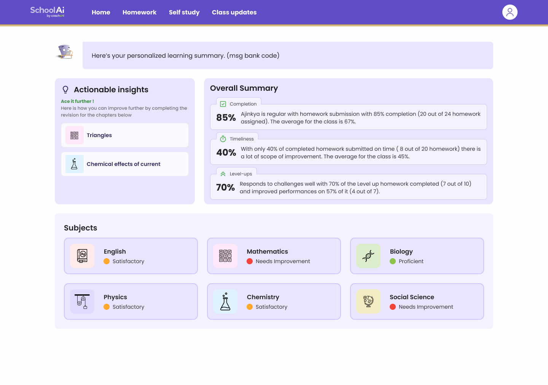Click the mascot icon beside the summary message
Image resolution: width=548 pixels, height=385 pixels.
pos(65,52)
